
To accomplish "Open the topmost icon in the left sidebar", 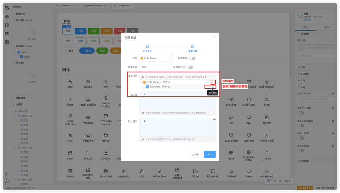I will [7, 8].
